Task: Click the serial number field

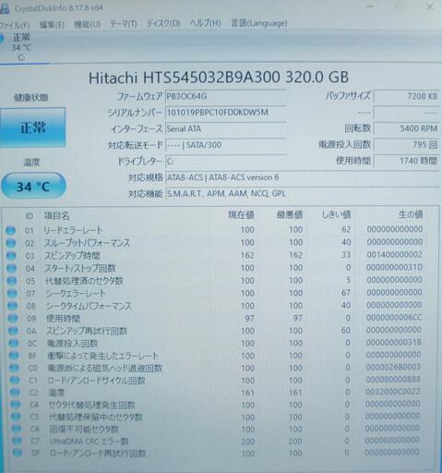Action: pos(226,113)
